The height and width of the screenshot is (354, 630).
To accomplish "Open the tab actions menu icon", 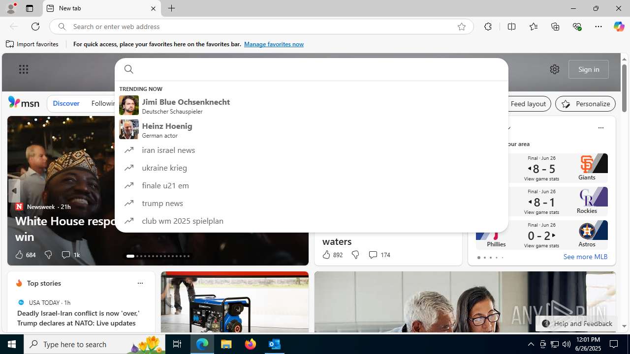I will click(x=30, y=8).
